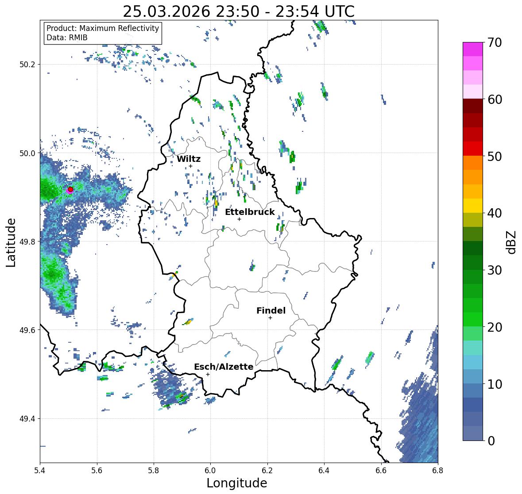Click the bright green swatch at 20 dBZ
The height and width of the screenshot is (494, 522).
[473, 319]
